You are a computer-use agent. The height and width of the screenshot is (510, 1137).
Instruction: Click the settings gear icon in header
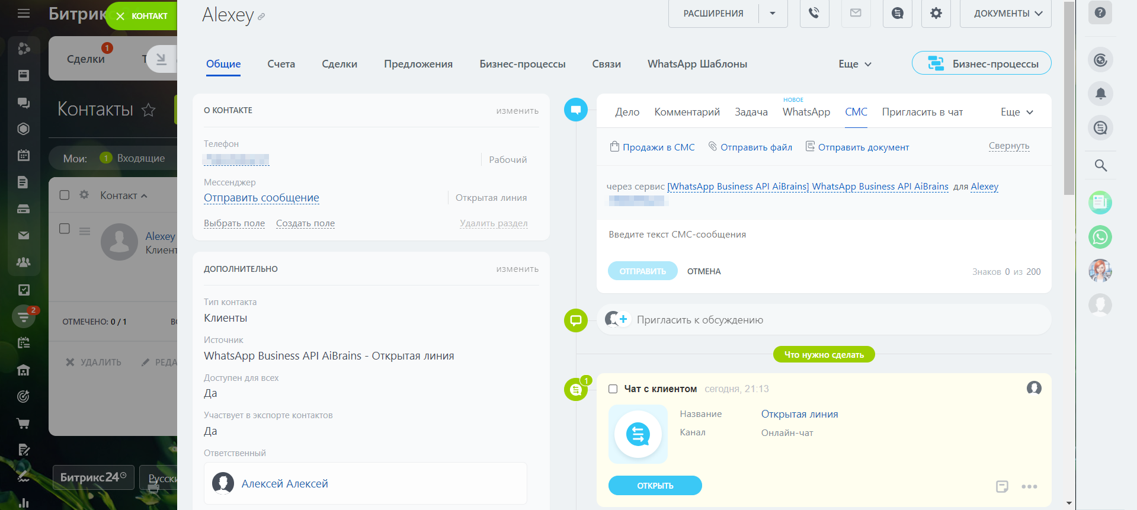[x=936, y=13]
